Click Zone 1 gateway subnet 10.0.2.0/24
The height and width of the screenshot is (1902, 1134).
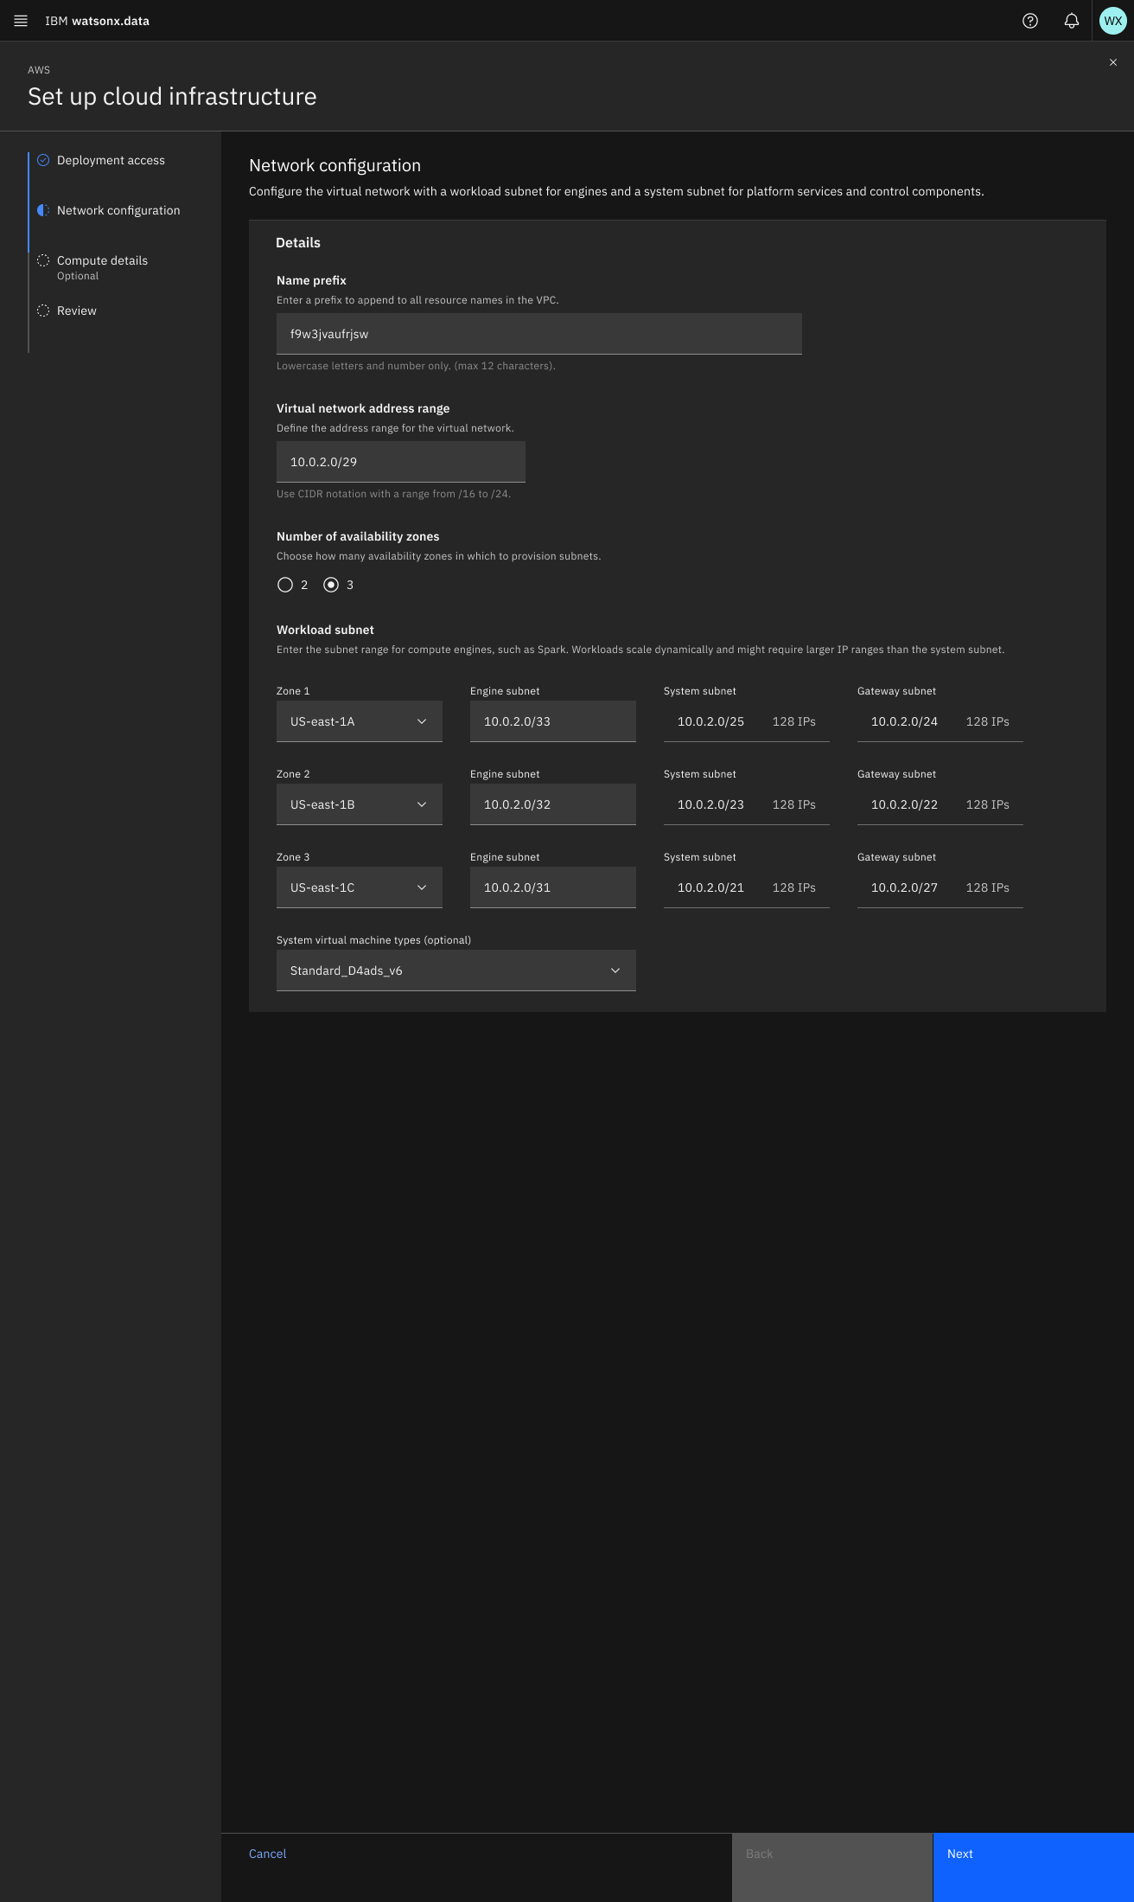(x=940, y=721)
